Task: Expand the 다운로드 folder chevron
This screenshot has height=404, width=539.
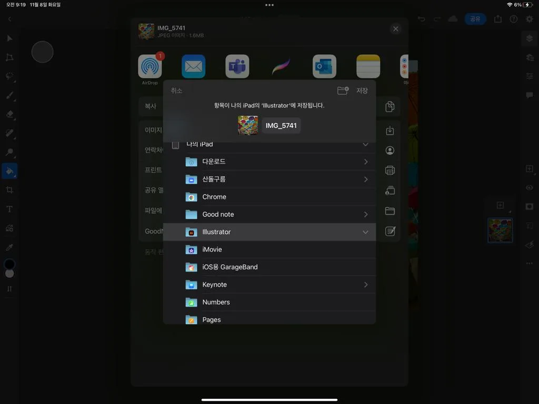Action: [x=366, y=162]
